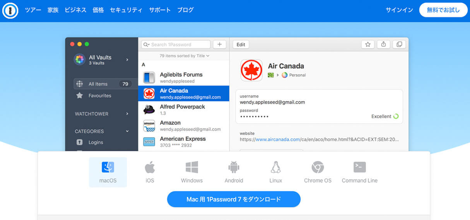Select the Windows platform icon
This screenshot has width=470, height=220.
pyautogui.click(x=192, y=167)
